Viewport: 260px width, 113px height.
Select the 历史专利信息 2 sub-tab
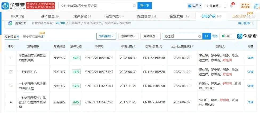(x=33, y=37)
